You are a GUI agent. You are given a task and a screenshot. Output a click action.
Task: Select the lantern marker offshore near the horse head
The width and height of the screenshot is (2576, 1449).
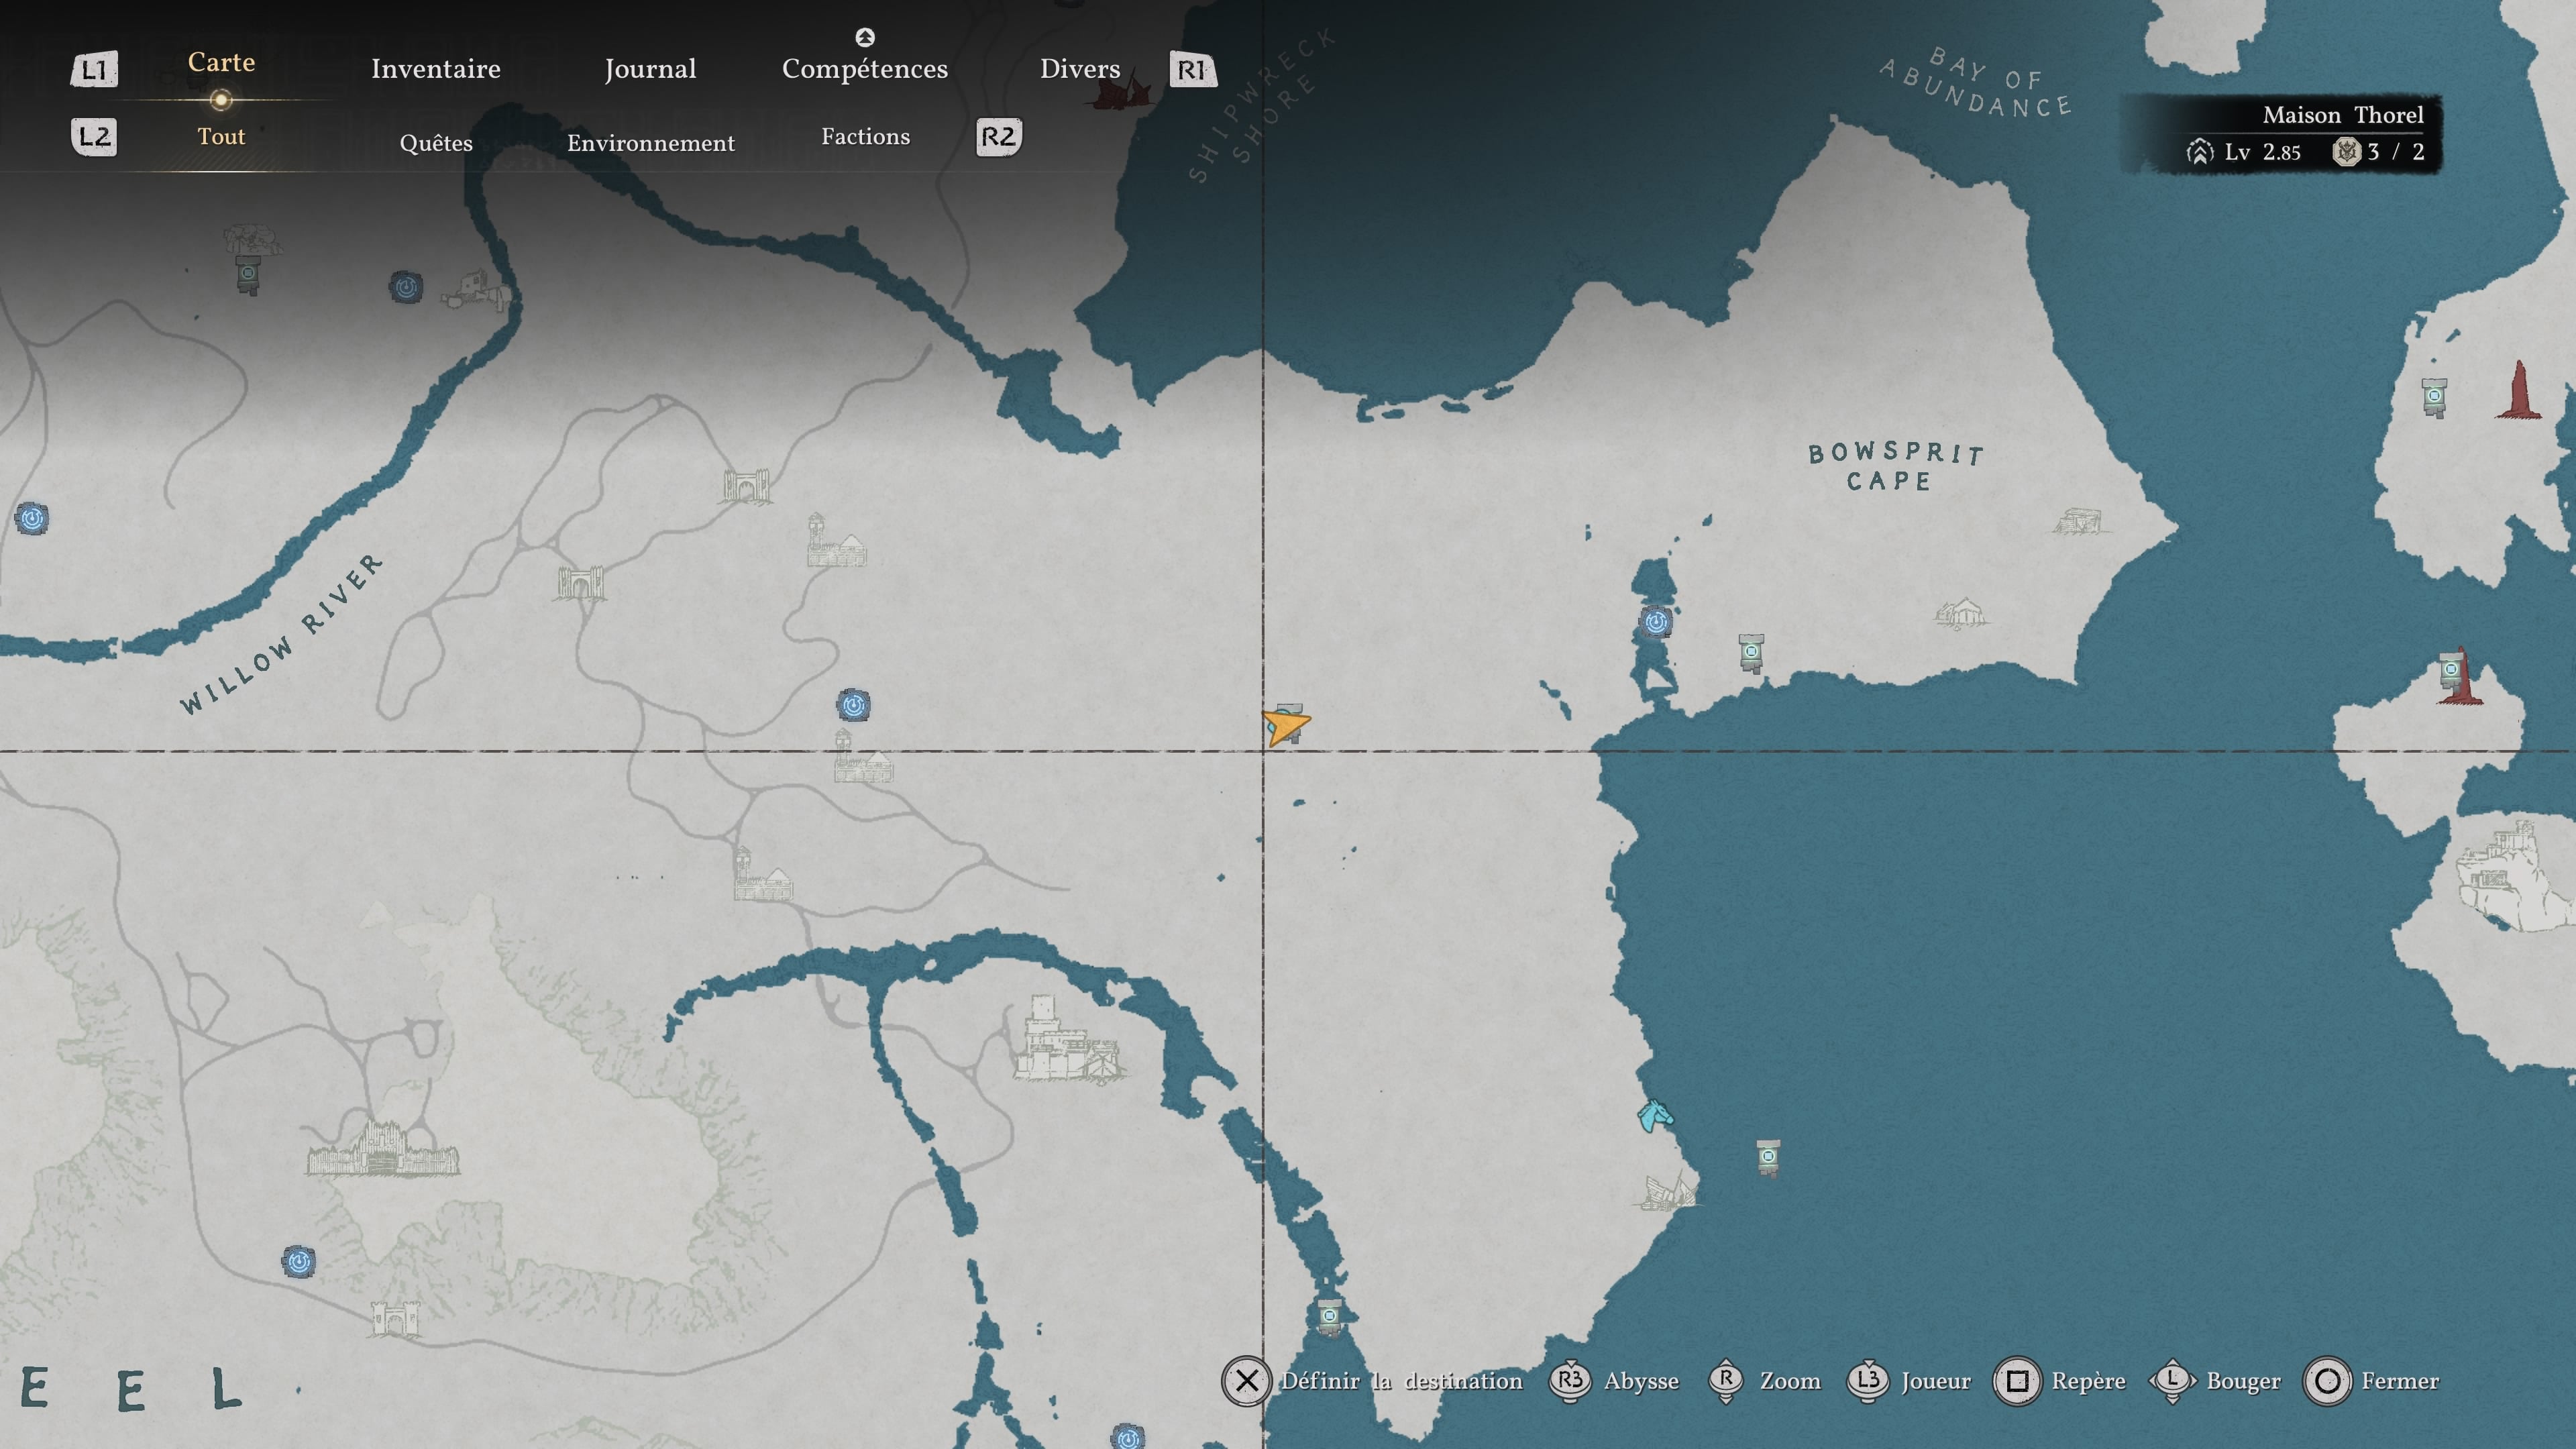click(x=1768, y=1158)
